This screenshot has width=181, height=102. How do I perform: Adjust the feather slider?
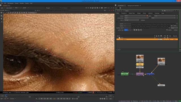[151, 26]
